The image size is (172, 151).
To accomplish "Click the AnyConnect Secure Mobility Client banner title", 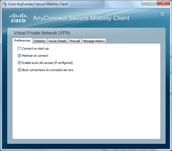I will click(x=81, y=18).
